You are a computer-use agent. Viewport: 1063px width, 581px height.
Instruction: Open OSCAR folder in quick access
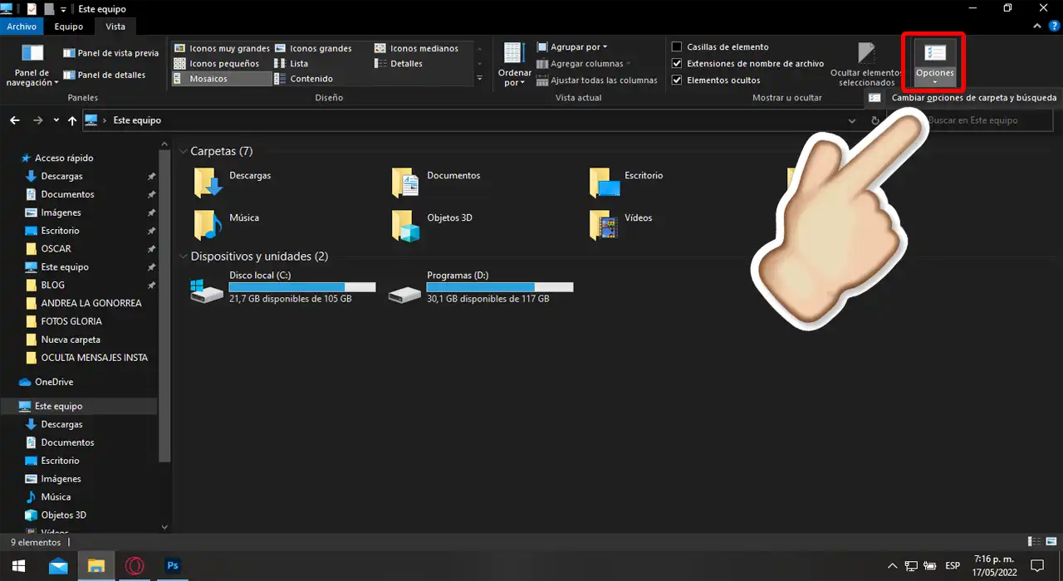pyautogui.click(x=56, y=249)
